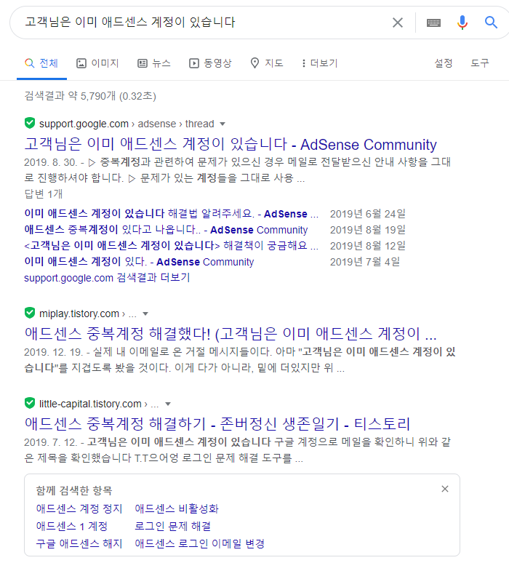Click the little-capital.tistory.com breadcrumb URL
The width and height of the screenshot is (509, 571).
point(99,404)
